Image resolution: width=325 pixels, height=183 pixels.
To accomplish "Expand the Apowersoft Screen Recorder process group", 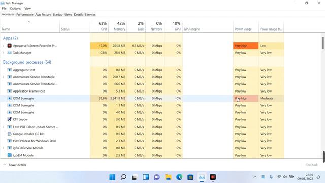I will pos(4,46).
